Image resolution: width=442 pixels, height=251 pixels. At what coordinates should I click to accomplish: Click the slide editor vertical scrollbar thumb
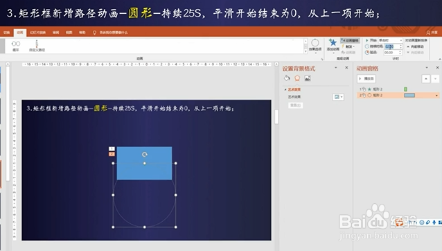coord(276,117)
